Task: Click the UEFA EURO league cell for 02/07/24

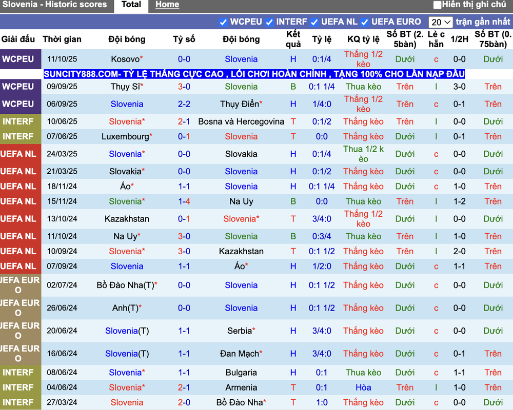Action: click(19, 285)
